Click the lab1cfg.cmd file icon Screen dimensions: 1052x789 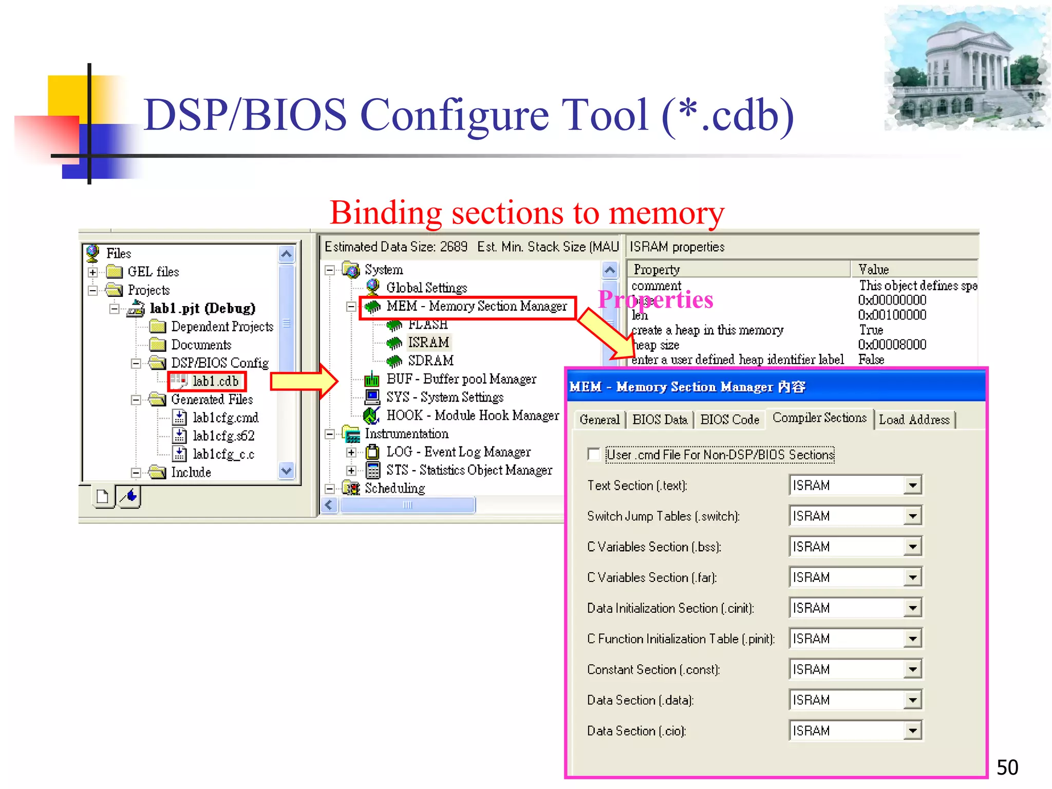179,417
